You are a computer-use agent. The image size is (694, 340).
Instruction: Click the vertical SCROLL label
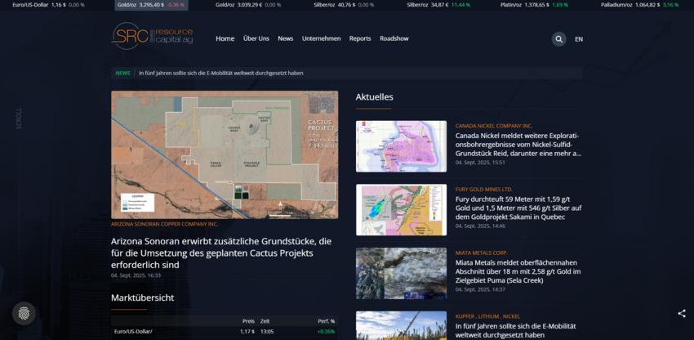click(19, 119)
